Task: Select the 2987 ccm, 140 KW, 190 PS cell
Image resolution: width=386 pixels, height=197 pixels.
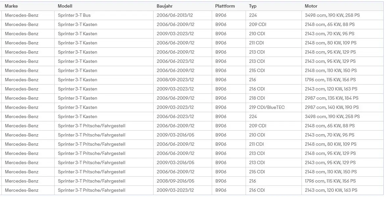Action: pyautogui.click(x=331, y=107)
